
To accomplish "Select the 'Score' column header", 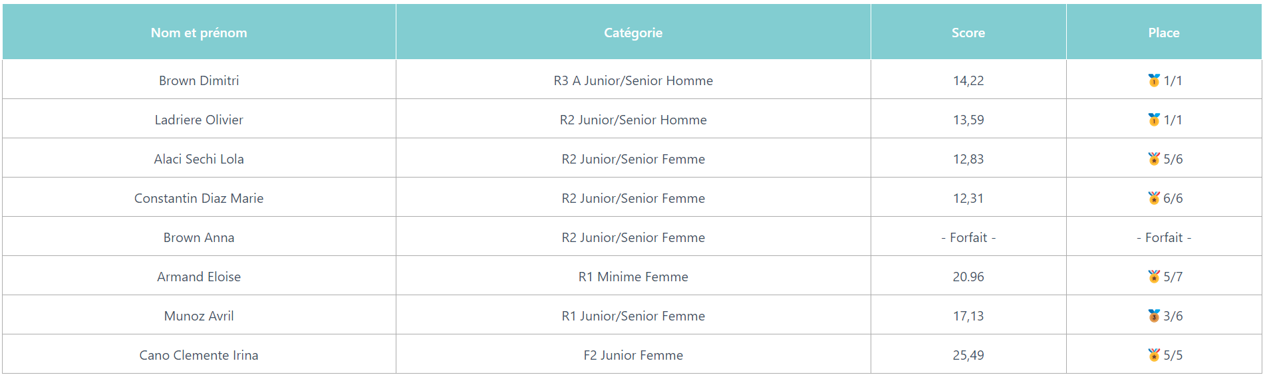I will tap(968, 33).
